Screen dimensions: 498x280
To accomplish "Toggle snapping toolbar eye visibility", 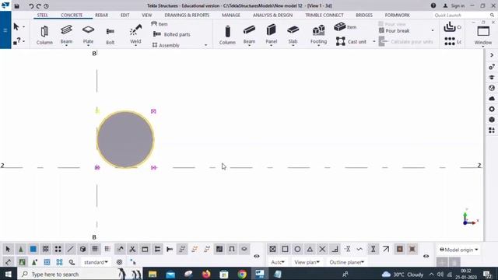I will (426, 256).
